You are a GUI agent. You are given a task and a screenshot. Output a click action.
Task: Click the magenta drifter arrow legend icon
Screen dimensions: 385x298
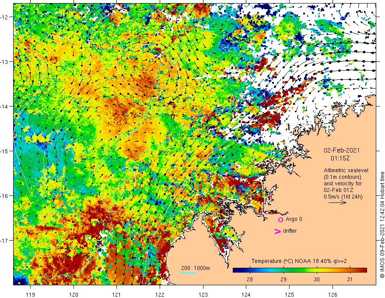click(278, 231)
